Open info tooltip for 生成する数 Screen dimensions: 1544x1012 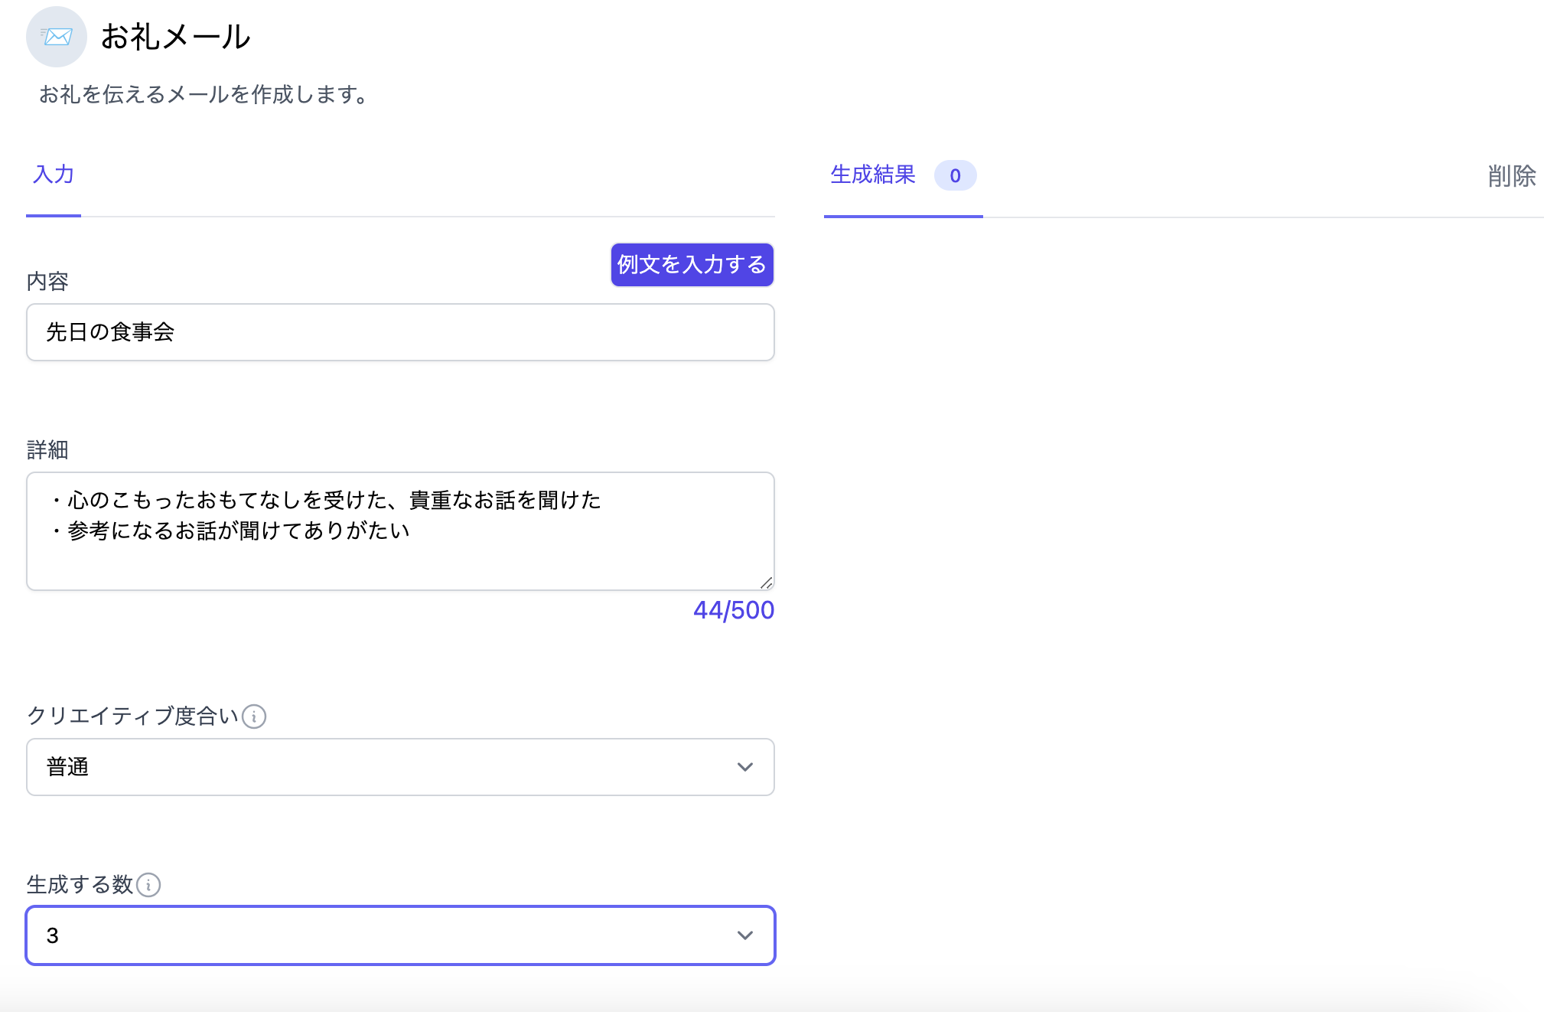[x=148, y=885]
